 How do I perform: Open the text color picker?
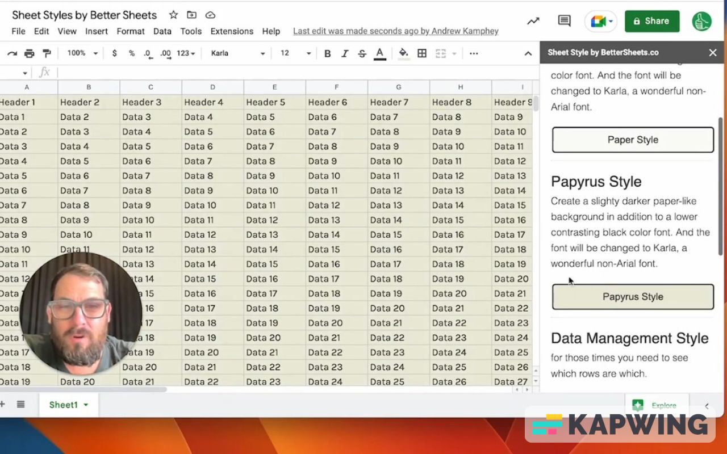pos(380,53)
